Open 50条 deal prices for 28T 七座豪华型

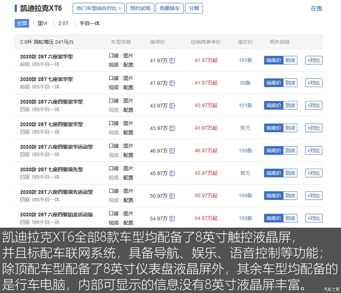tap(245, 83)
